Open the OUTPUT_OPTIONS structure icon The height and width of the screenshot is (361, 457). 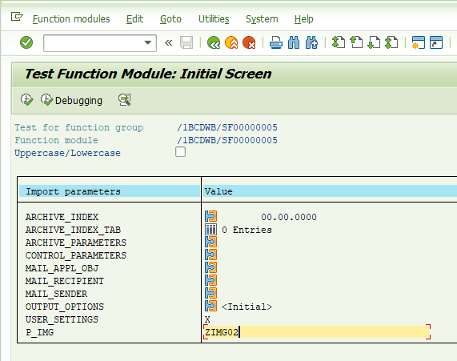click(x=210, y=307)
